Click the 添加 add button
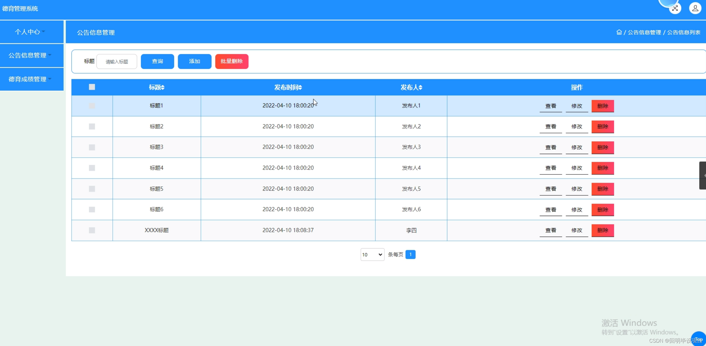 point(194,61)
